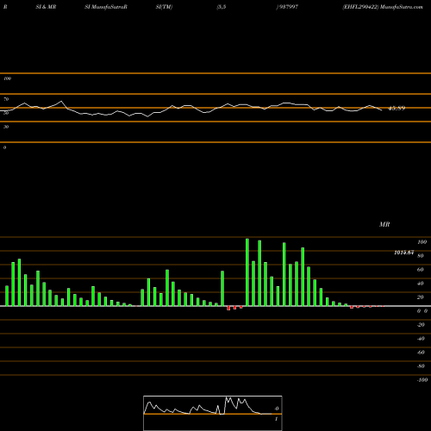Screen dimensions: 431x431
Task: Click the '(EHFL290422) MunafaSutra.com' label
Action: click(x=383, y=7)
